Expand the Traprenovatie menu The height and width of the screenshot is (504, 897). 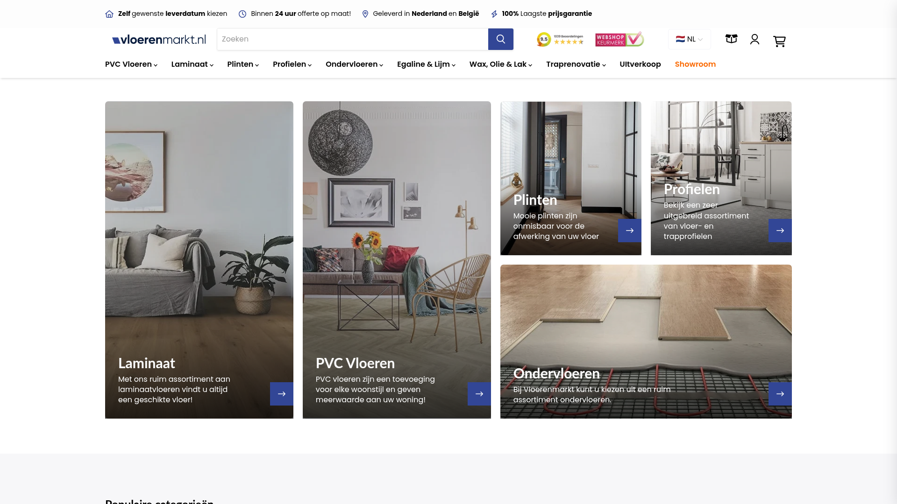click(x=576, y=64)
